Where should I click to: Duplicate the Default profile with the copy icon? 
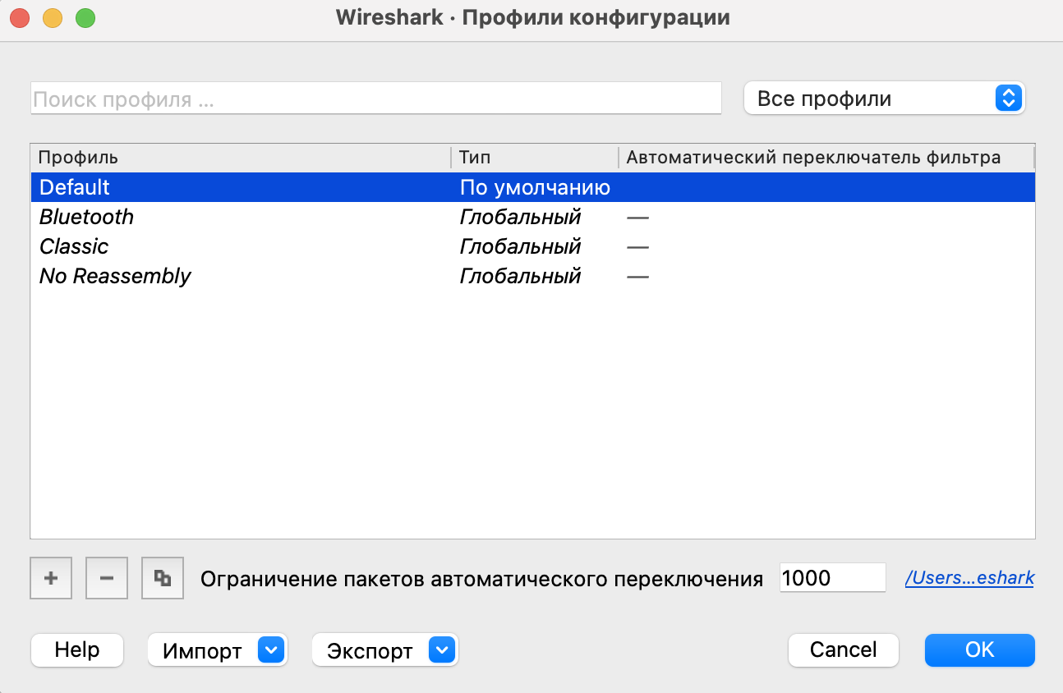click(162, 577)
